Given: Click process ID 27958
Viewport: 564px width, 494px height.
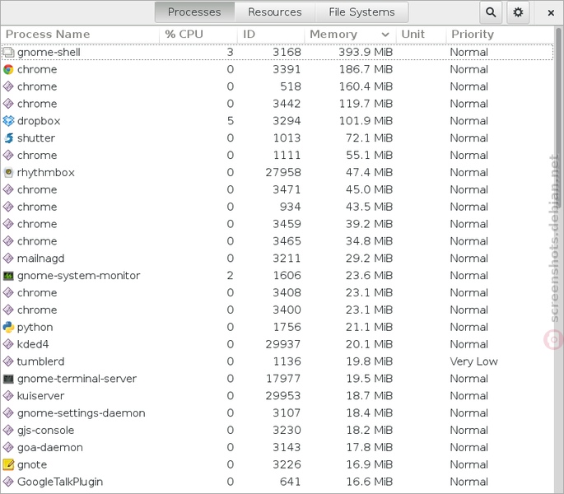Looking at the screenshot, I should coord(283,173).
